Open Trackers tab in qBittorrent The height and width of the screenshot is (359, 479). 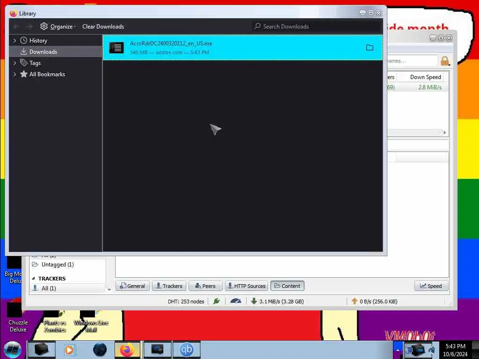pyautogui.click(x=169, y=286)
